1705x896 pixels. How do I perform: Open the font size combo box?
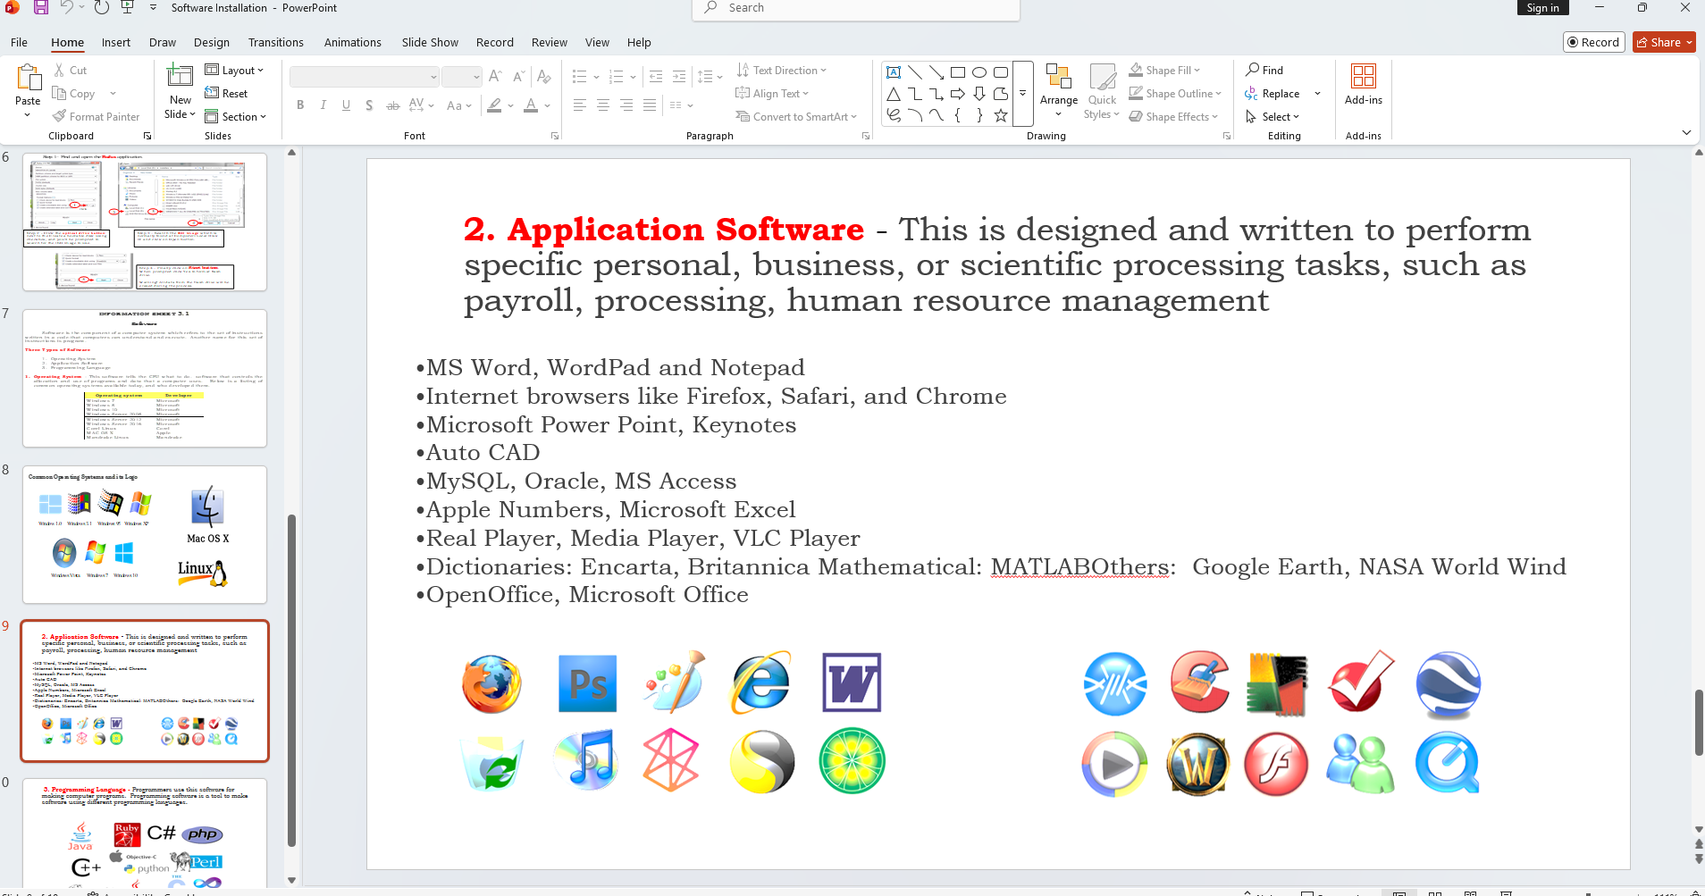pos(461,77)
